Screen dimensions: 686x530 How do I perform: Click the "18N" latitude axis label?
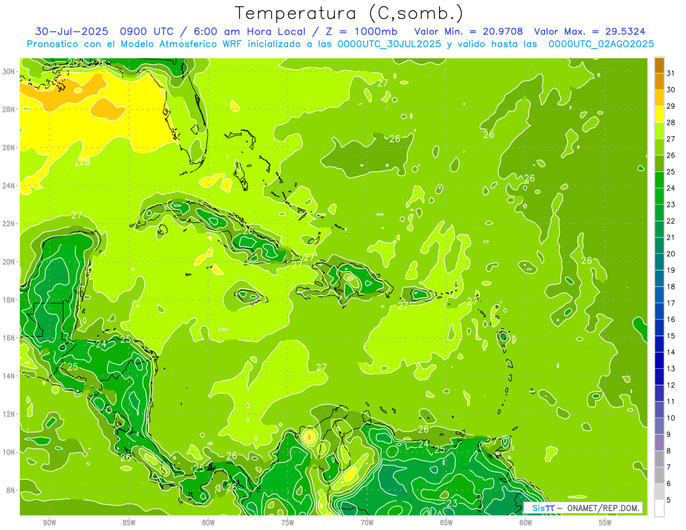(x=9, y=300)
